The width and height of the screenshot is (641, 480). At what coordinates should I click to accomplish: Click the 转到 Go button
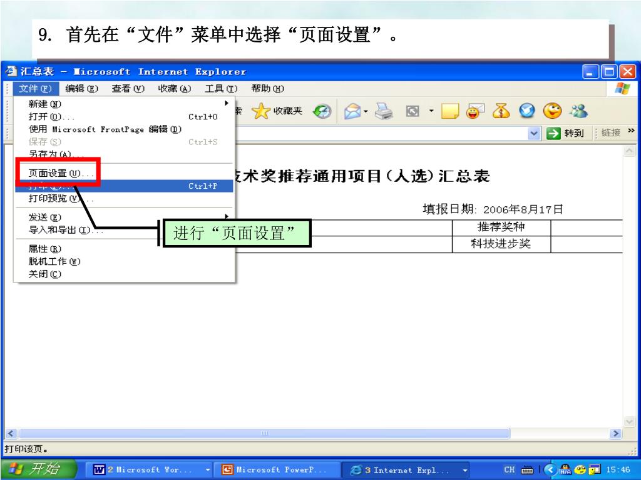click(565, 133)
